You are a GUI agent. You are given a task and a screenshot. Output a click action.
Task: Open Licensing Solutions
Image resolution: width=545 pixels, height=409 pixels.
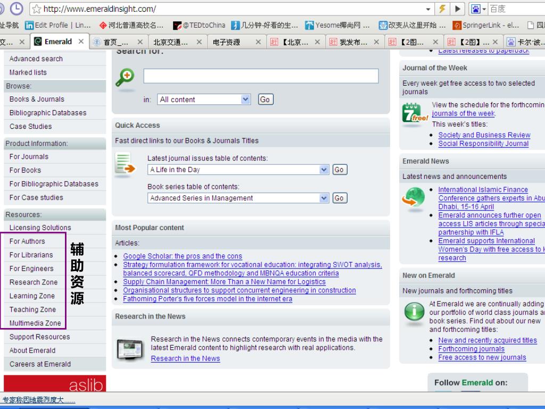(40, 227)
